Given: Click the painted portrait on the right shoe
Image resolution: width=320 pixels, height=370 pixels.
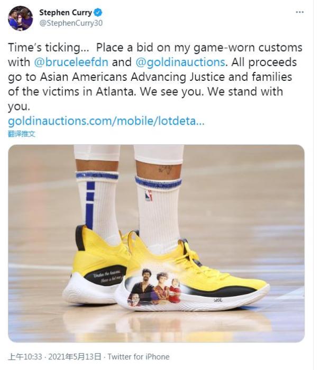Looking at the screenshot, I should 153,288.
